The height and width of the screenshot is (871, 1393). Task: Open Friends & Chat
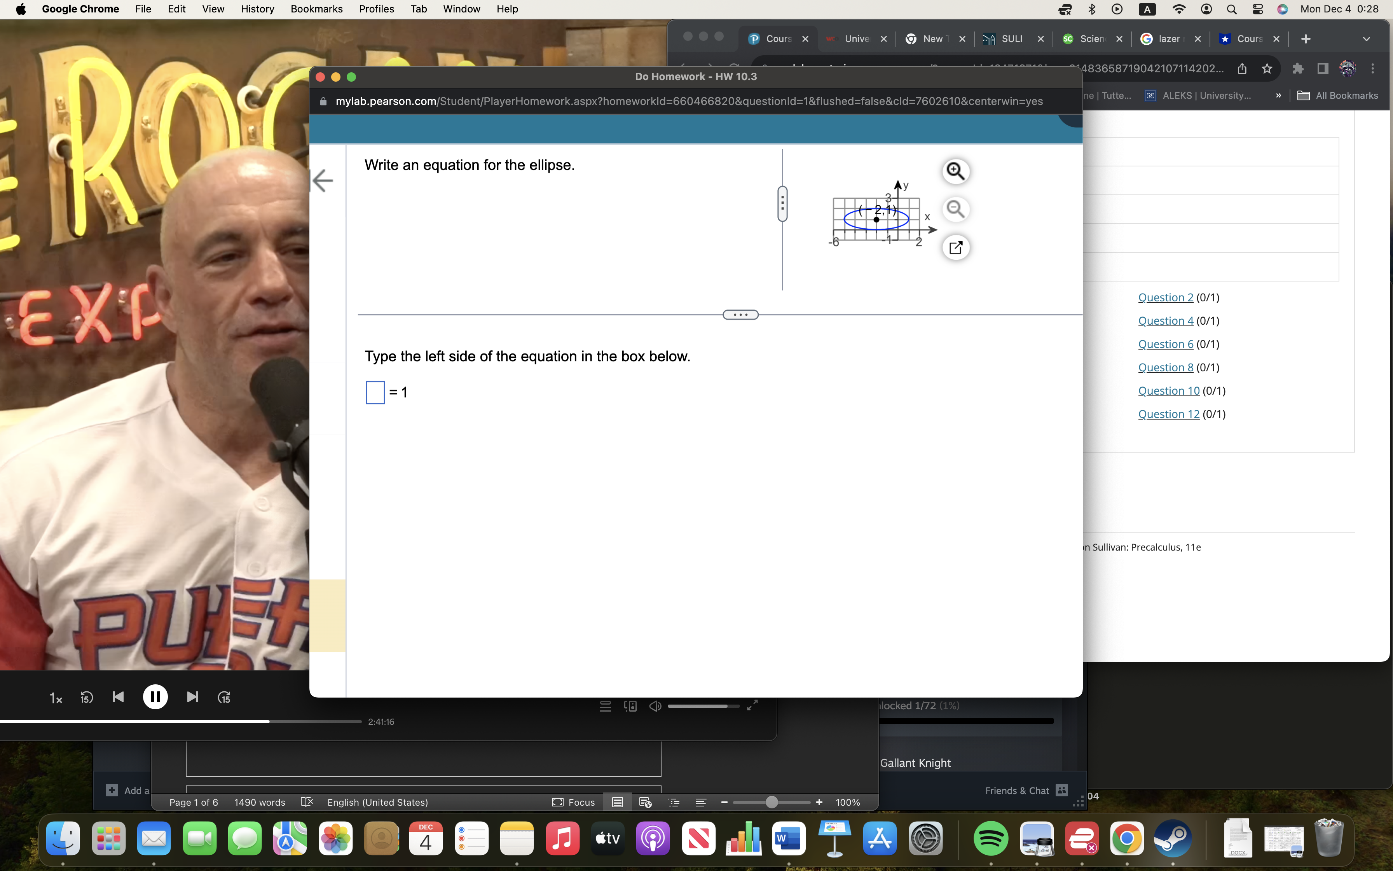(1025, 791)
